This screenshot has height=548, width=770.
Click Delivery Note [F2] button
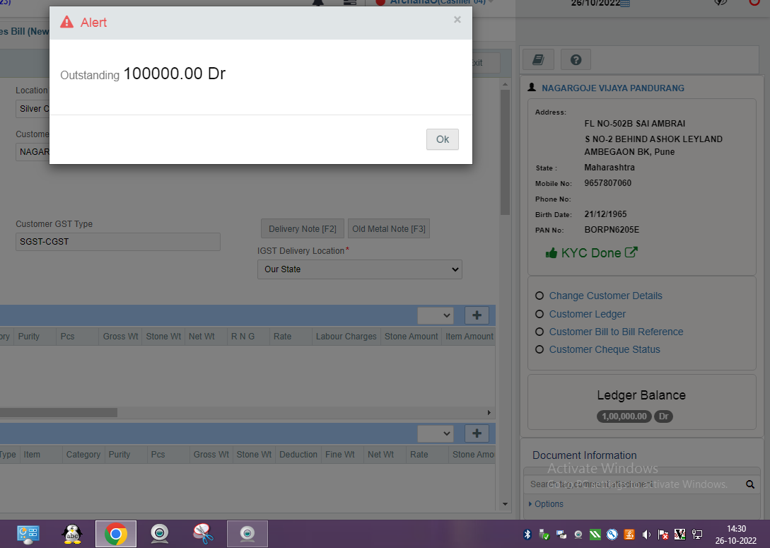tap(303, 229)
